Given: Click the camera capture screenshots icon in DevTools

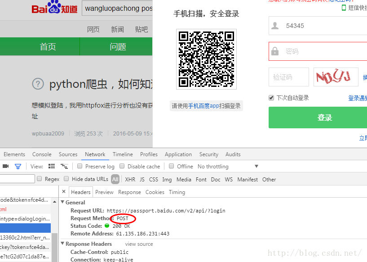Looking at the screenshot, I should (x=6, y=166).
